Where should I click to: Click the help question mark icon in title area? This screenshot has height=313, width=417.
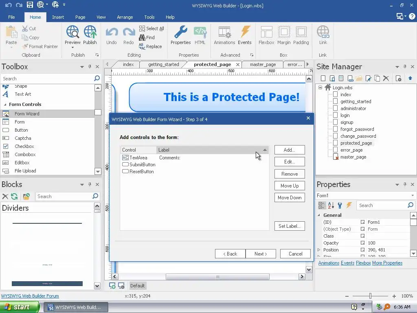pyautogui.click(x=412, y=16)
